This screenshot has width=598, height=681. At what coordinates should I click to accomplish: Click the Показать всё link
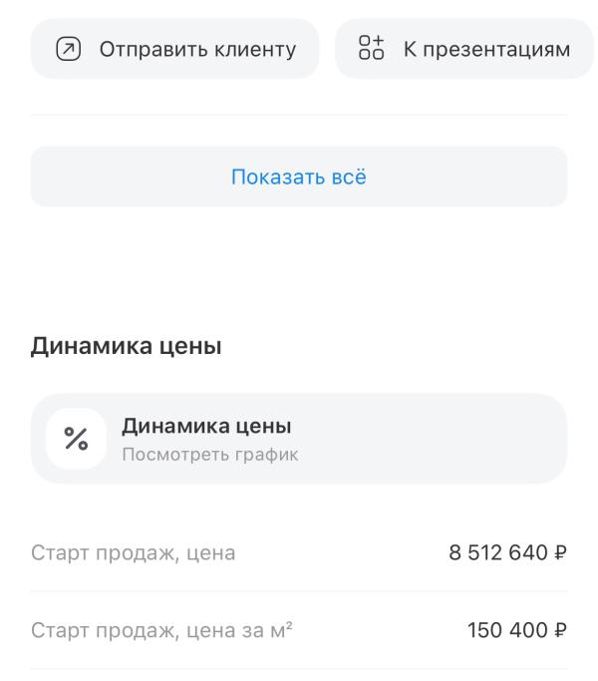point(299,176)
